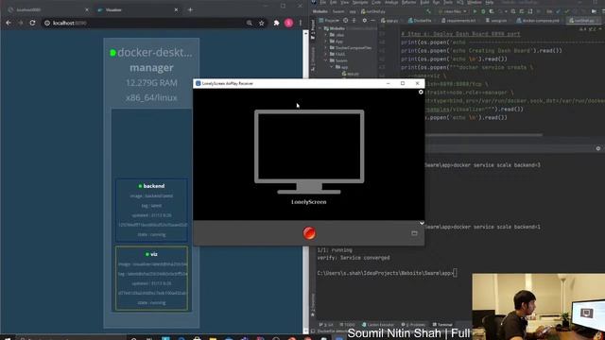
Task: Click the vertical Project side tab
Action: coord(313,29)
